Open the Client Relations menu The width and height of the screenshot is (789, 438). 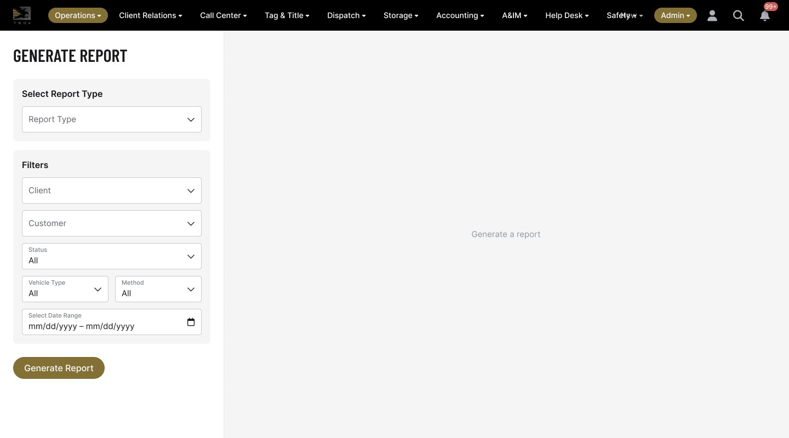tap(151, 15)
